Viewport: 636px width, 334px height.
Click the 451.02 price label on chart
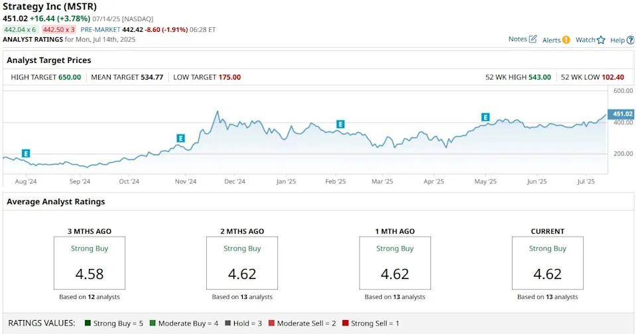621,114
